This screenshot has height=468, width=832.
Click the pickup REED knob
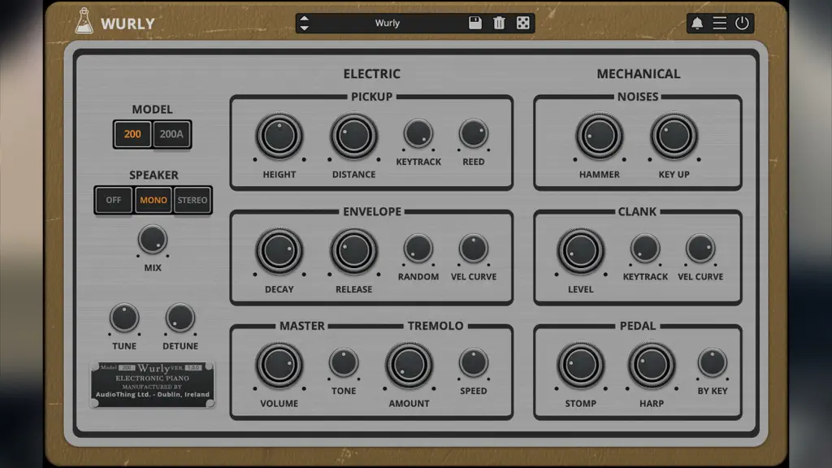(474, 133)
